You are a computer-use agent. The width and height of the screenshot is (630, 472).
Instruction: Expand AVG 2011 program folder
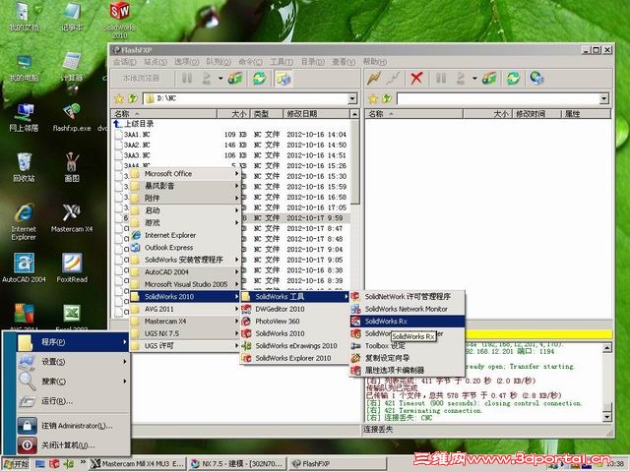(x=185, y=309)
